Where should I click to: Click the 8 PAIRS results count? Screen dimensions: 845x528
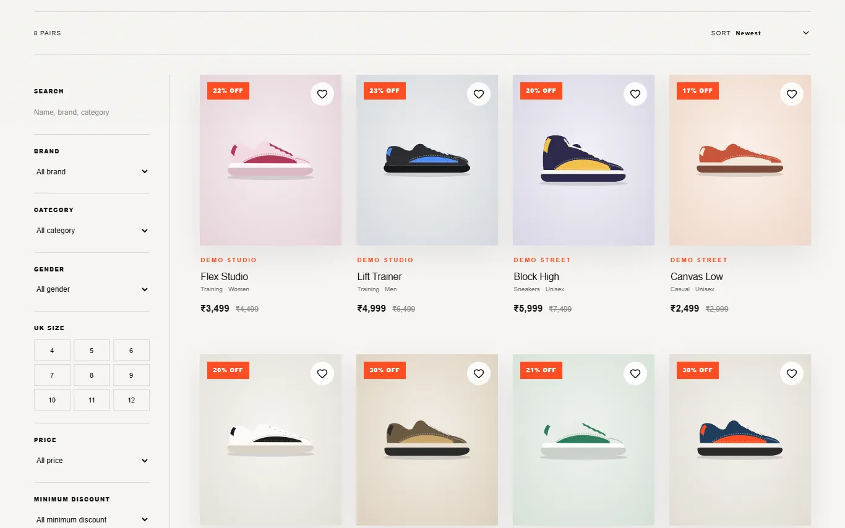pos(48,33)
